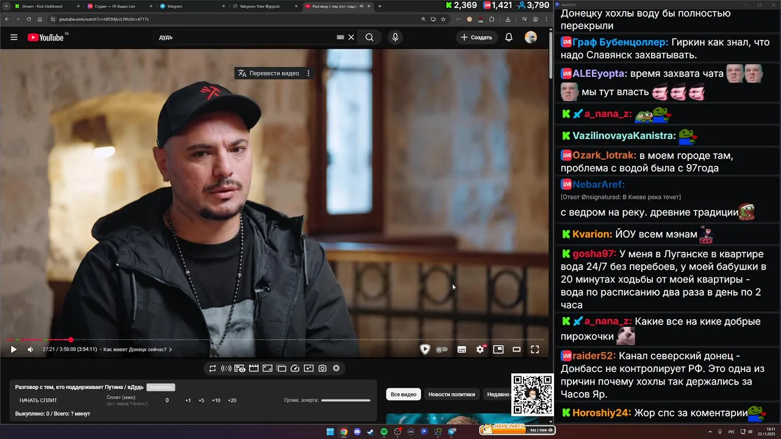
Task: Open enhancer toolbar settings gear
Action: pyautogui.click(x=336, y=368)
